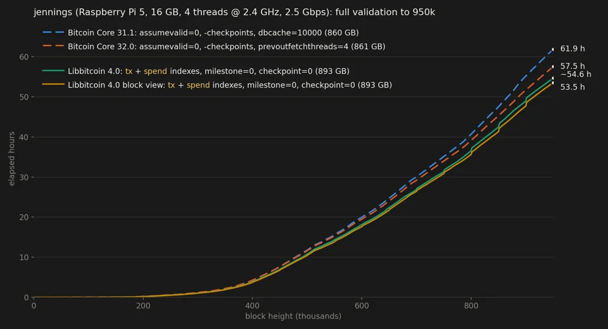Click the 'block height (thousands)' x-axis label
Screen dimensions: 608x329
point(293,316)
